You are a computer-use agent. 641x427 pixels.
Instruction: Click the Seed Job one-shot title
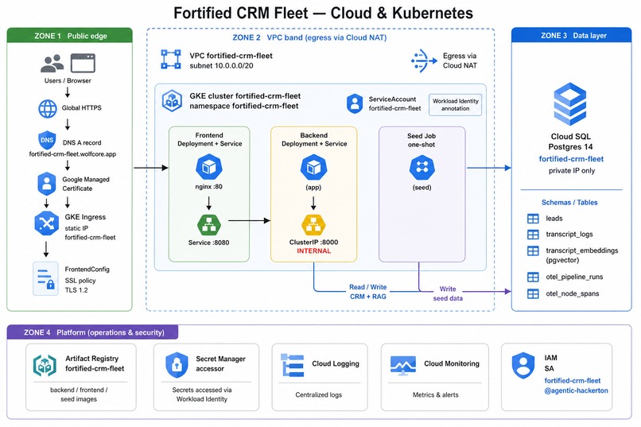(x=422, y=140)
